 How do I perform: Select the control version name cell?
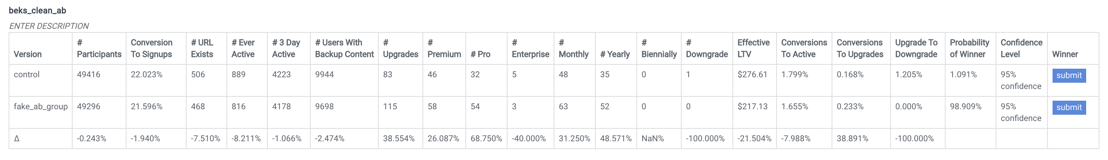[x=27, y=75]
